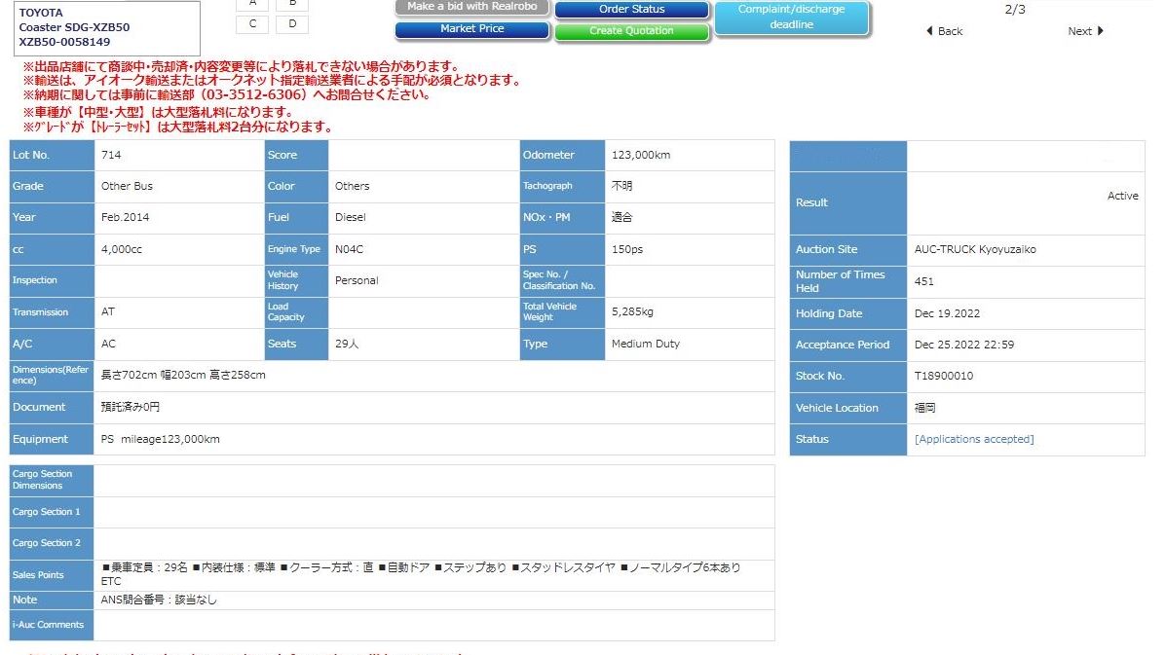Click the green Create Quotation button
Viewport: 1166px width, 655px height.
631,31
